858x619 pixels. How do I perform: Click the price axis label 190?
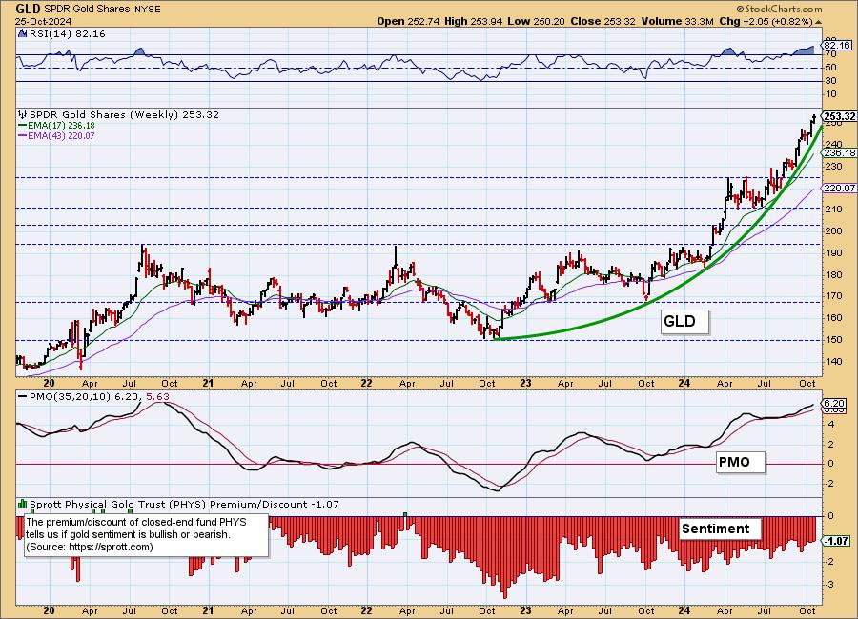click(x=833, y=253)
